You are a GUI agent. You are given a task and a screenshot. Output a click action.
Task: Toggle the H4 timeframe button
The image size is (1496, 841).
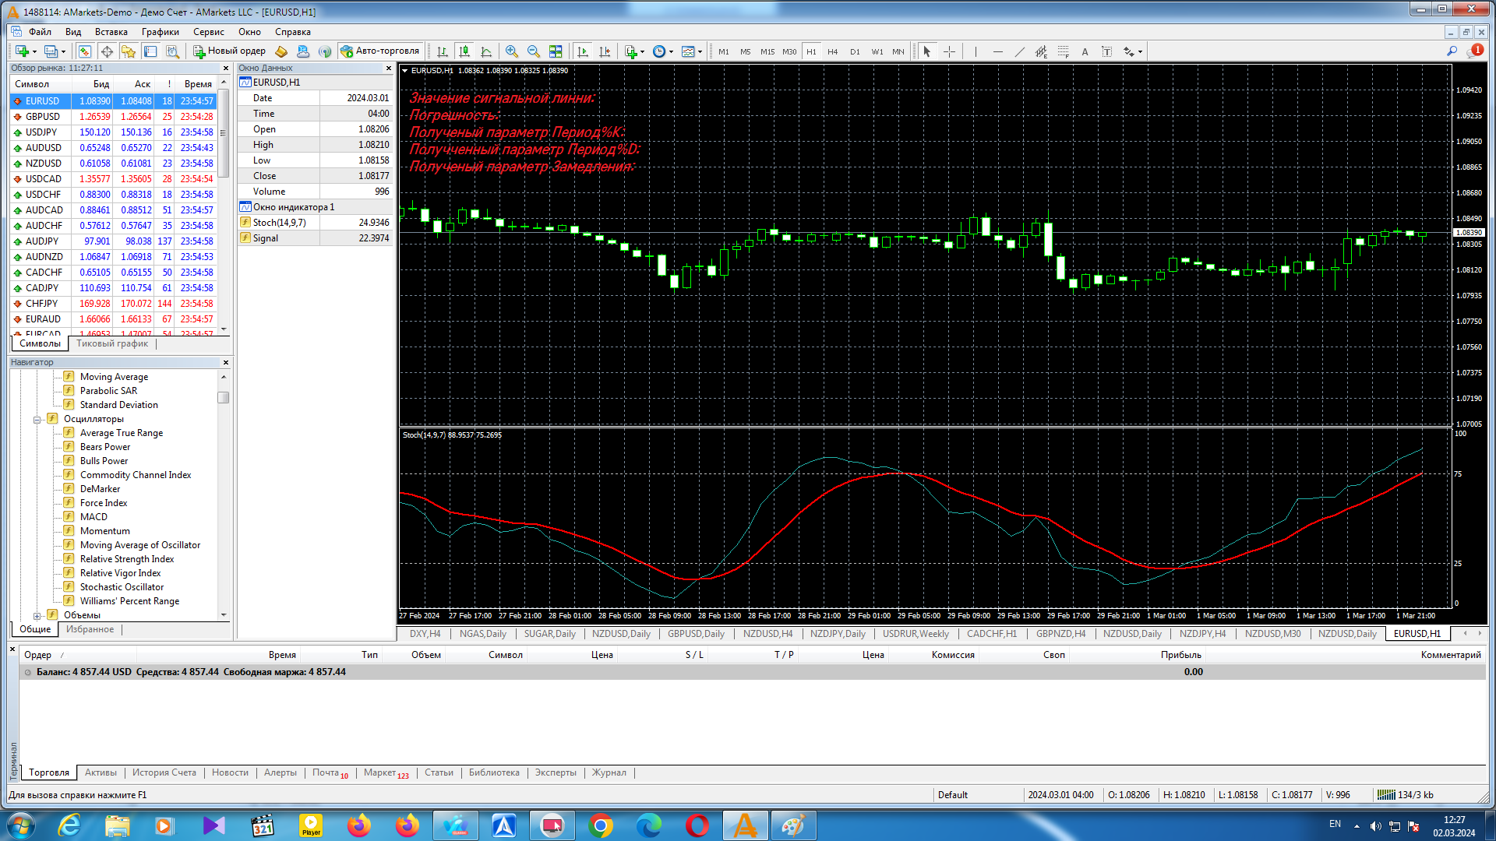[x=832, y=51]
